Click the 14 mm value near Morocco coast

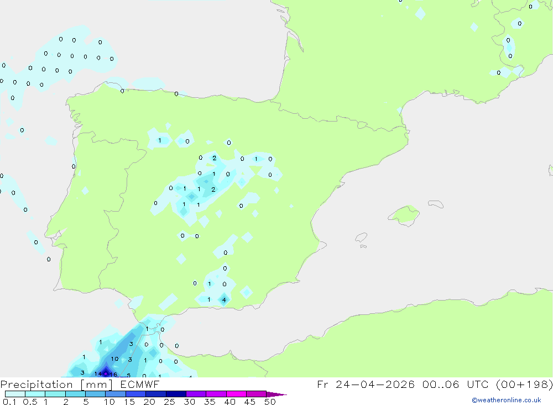(x=98, y=374)
